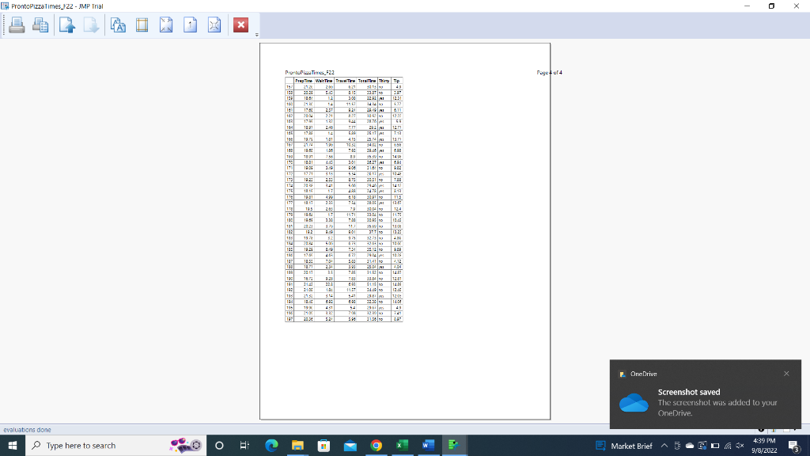
Task: Close print preview with the red X
Action: point(240,25)
